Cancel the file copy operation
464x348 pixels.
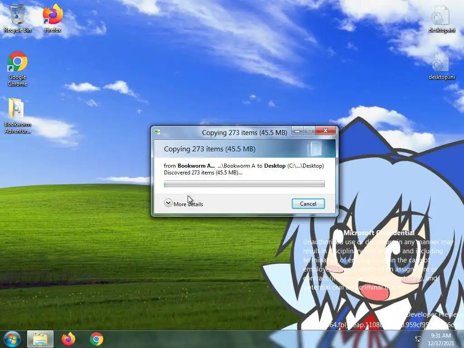pyautogui.click(x=308, y=203)
